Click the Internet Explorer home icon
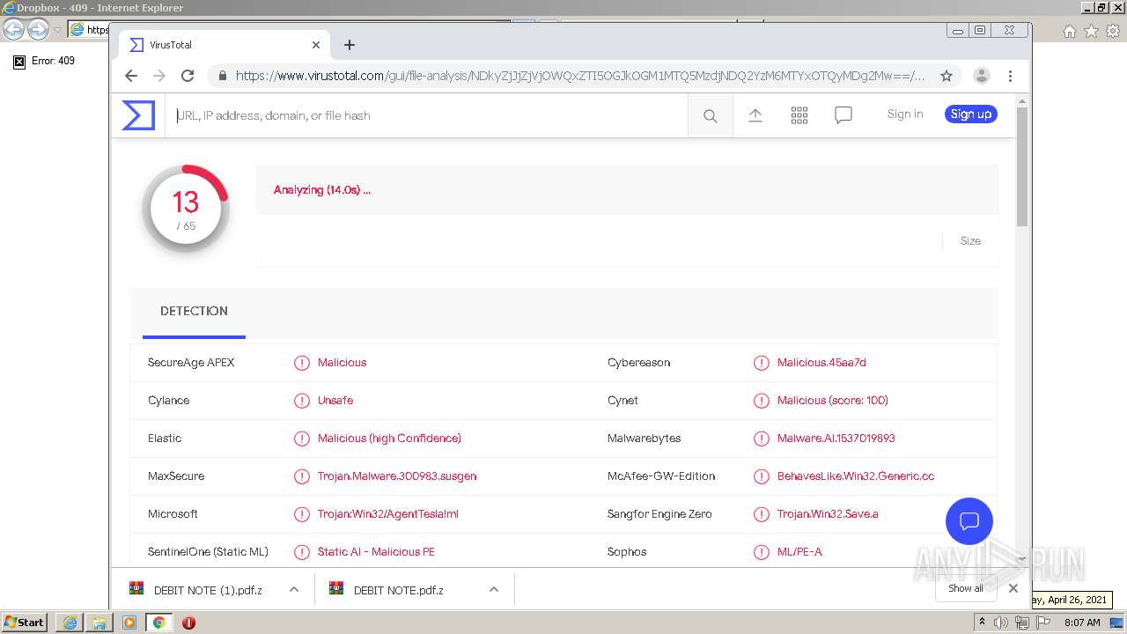The height and width of the screenshot is (634, 1127). (x=1069, y=31)
